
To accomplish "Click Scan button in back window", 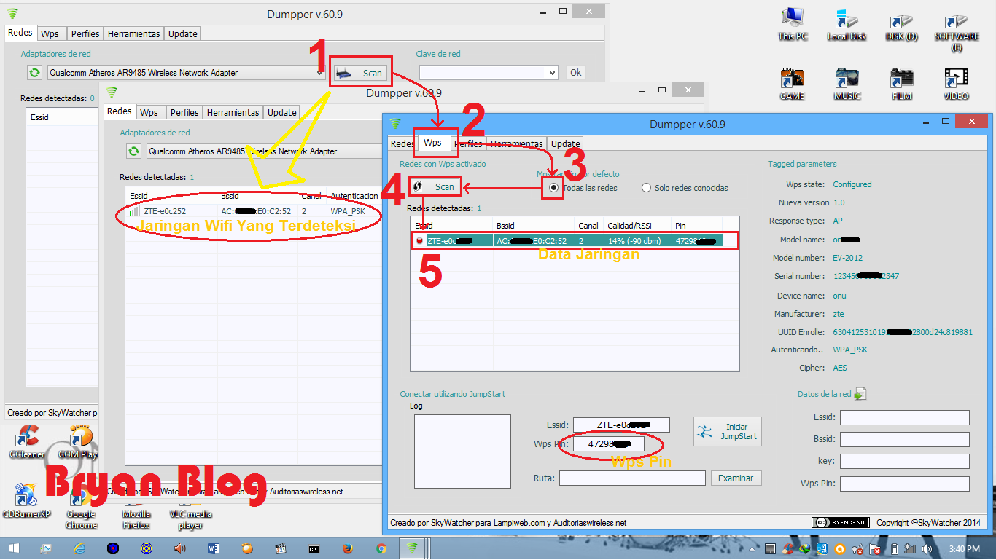I will 361,73.
